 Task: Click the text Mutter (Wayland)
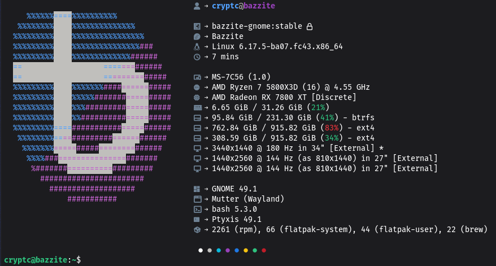pyautogui.click(x=247, y=199)
